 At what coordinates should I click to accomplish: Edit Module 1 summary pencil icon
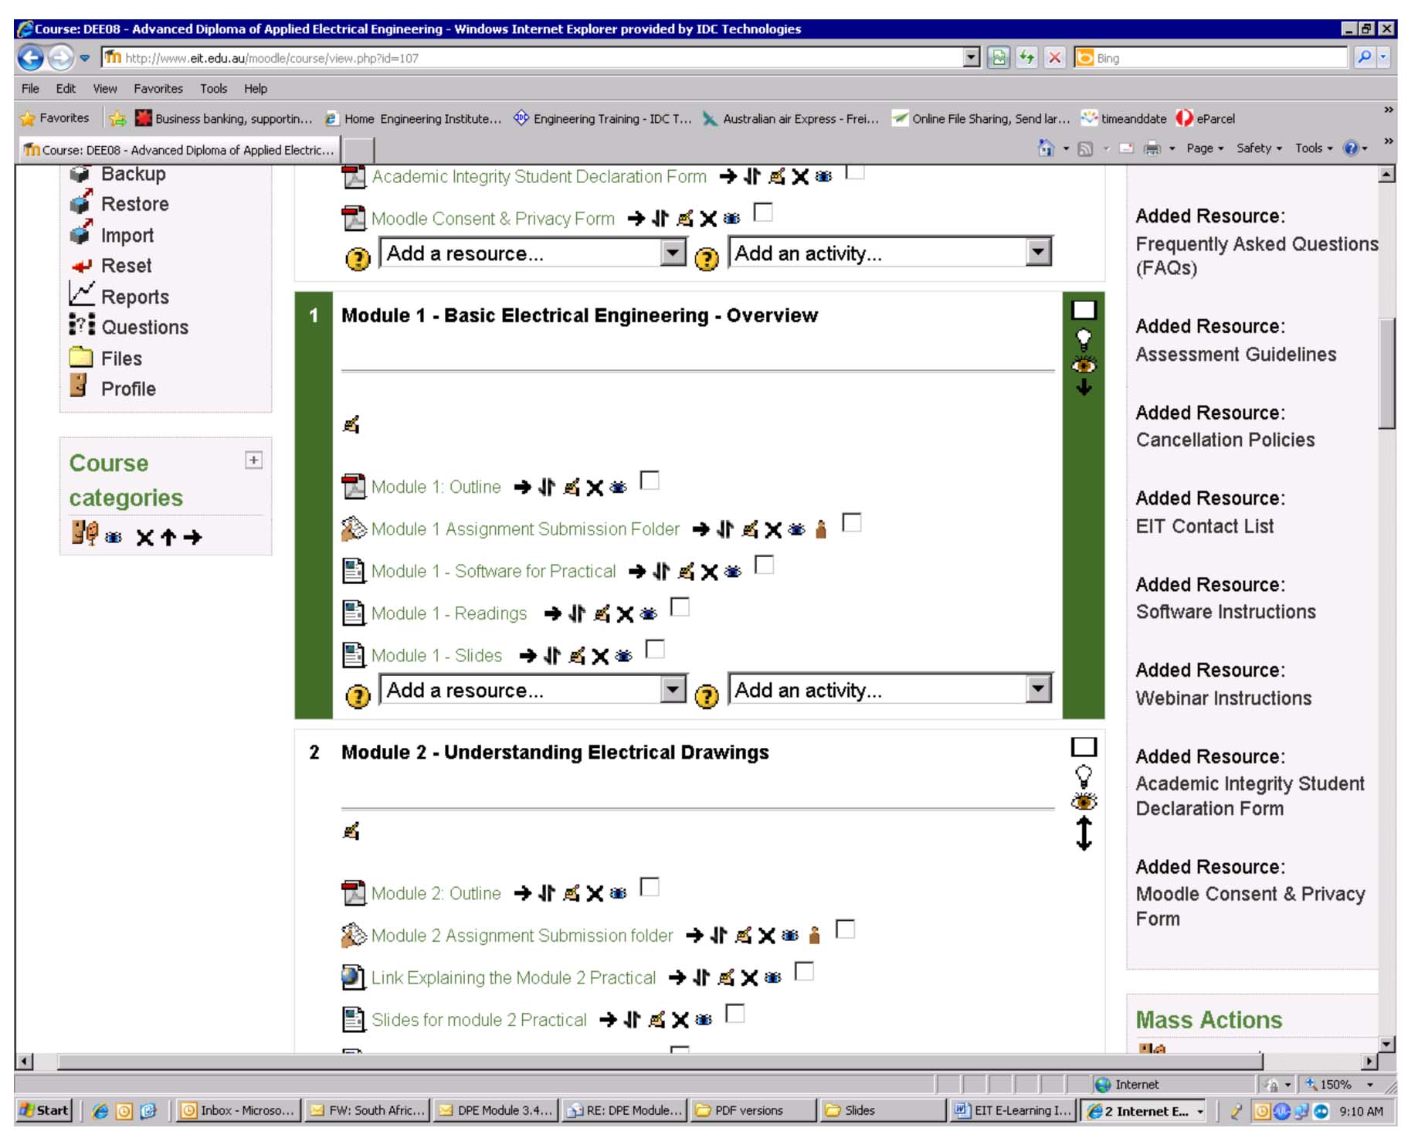(351, 424)
